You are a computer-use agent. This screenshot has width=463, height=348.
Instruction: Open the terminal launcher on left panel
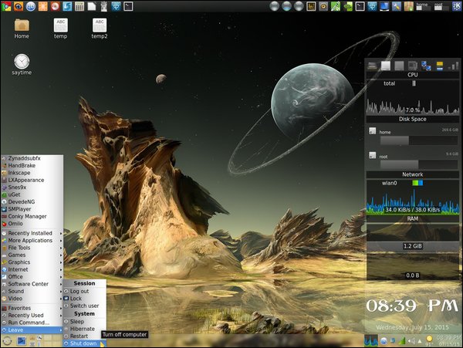[x=128, y=6]
